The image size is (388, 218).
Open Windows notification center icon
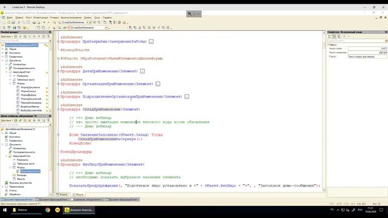tap(381, 210)
